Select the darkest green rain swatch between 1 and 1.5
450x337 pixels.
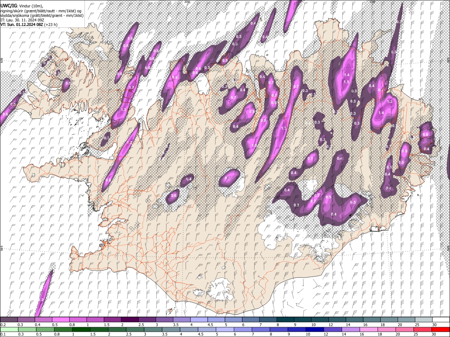[x=81, y=329]
